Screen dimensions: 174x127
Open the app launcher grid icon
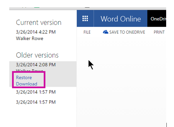pyautogui.click(x=85, y=19)
